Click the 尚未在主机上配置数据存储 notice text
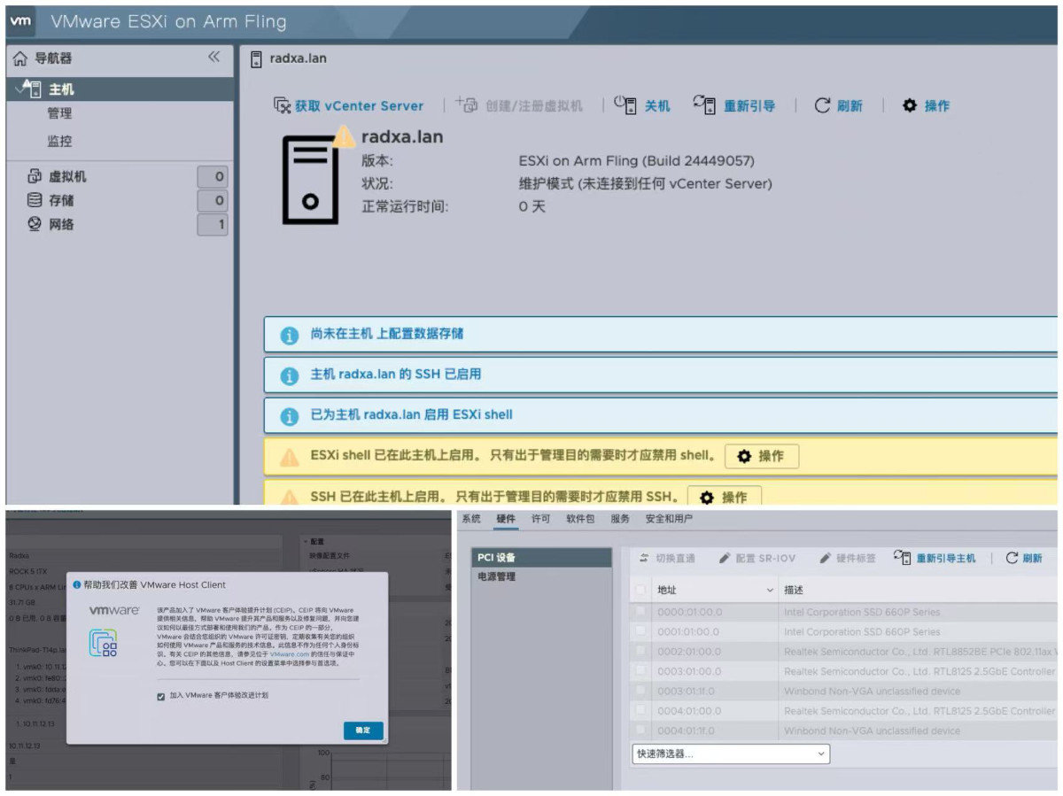This screenshot has height=796, width=1063. click(387, 334)
